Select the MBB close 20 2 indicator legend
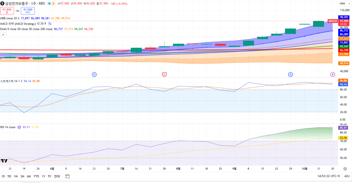 (10, 18)
